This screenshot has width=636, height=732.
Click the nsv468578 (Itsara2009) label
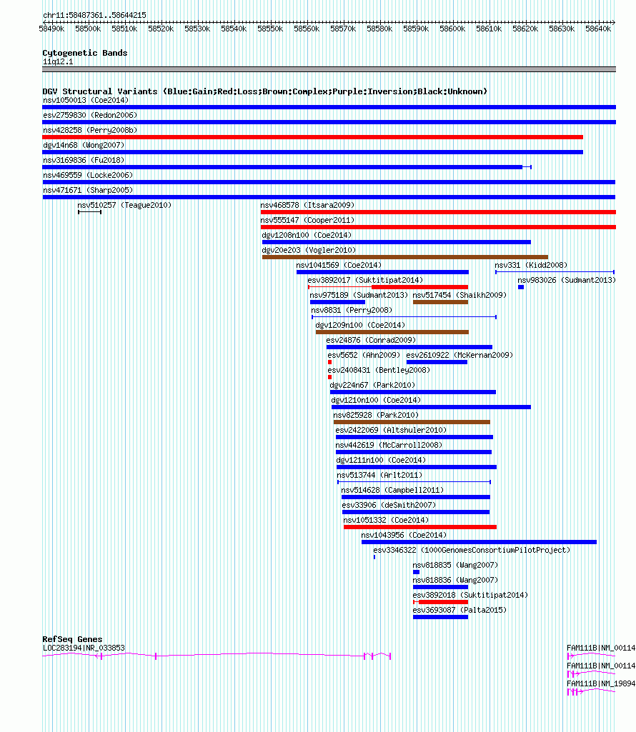coord(307,205)
